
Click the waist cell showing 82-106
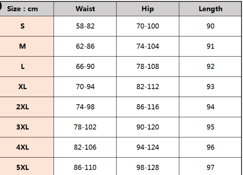coord(85,147)
